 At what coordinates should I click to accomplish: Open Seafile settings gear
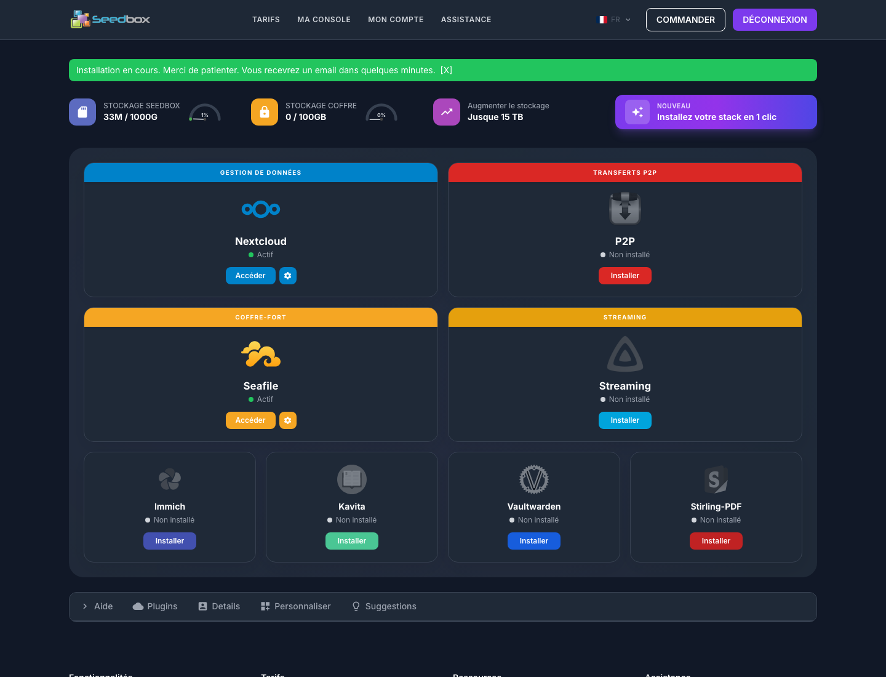pos(288,420)
